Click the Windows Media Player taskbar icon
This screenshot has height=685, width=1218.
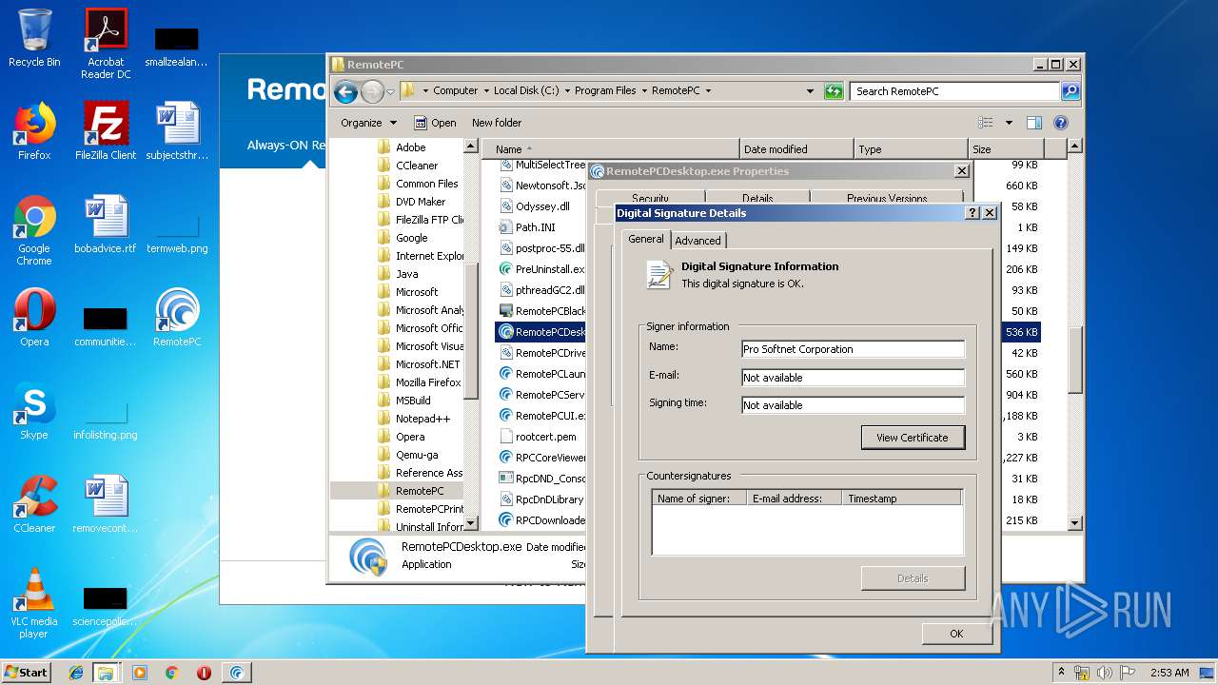pyautogui.click(x=140, y=673)
